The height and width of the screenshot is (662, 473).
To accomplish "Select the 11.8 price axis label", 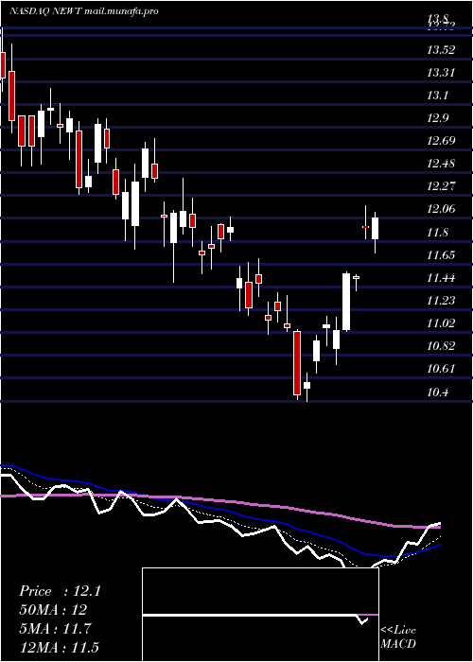I will [x=438, y=233].
